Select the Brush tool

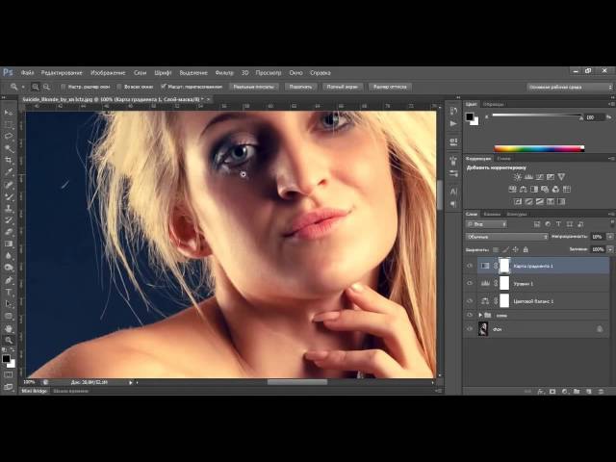(x=8, y=196)
